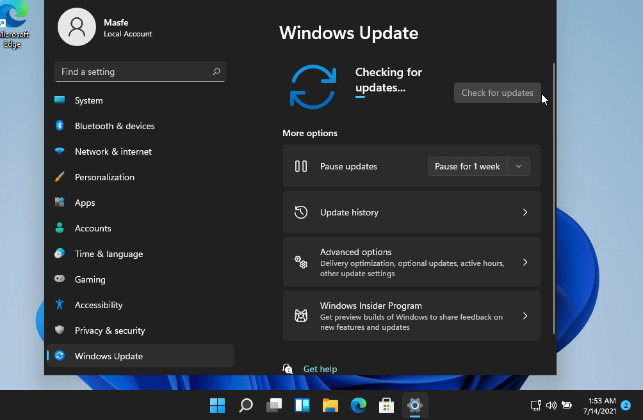Click the Accessibility figure icon
This screenshot has width=643, height=420.
[x=60, y=304]
